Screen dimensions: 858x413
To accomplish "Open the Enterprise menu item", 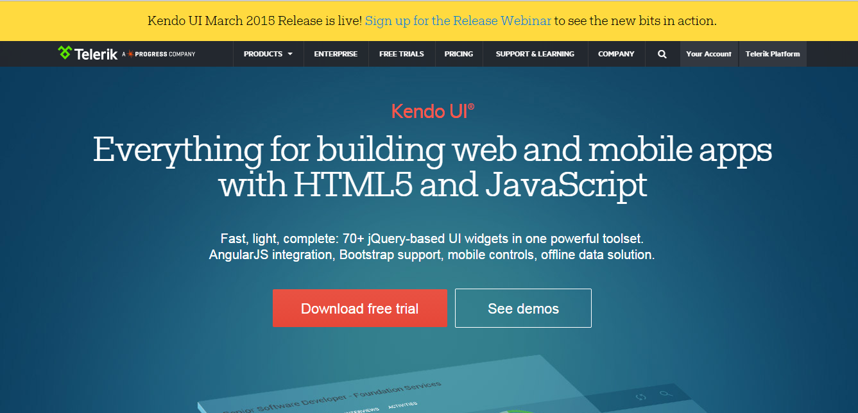I will point(336,54).
